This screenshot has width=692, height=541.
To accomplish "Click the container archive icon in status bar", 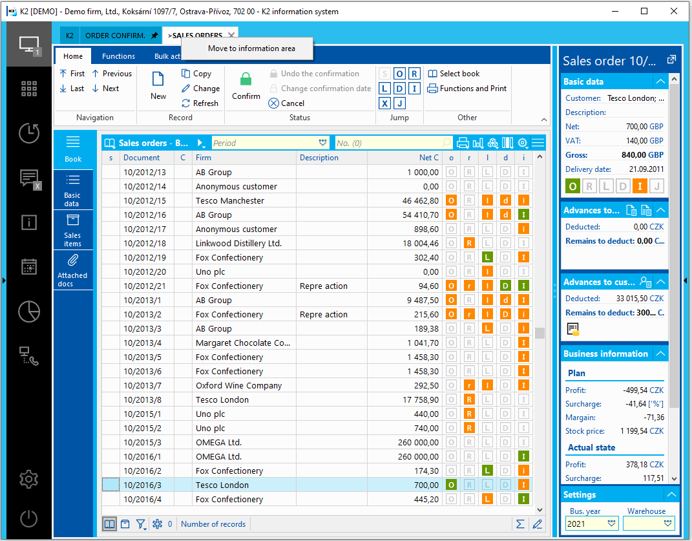I will coord(125,524).
